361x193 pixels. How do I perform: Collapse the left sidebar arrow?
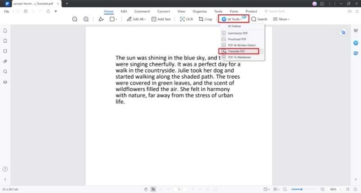coord(5,180)
